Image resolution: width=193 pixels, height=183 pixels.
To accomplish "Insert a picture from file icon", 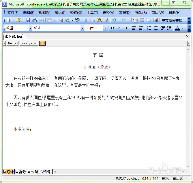I will point(155,20).
